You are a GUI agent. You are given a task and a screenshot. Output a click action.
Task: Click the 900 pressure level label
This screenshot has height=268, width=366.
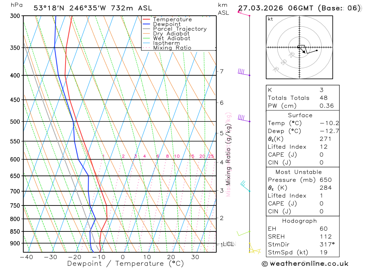(15, 243)
